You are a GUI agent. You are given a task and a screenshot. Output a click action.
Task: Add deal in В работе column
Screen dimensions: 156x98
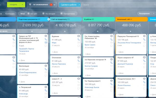pyautogui.click(x=97, y=31)
